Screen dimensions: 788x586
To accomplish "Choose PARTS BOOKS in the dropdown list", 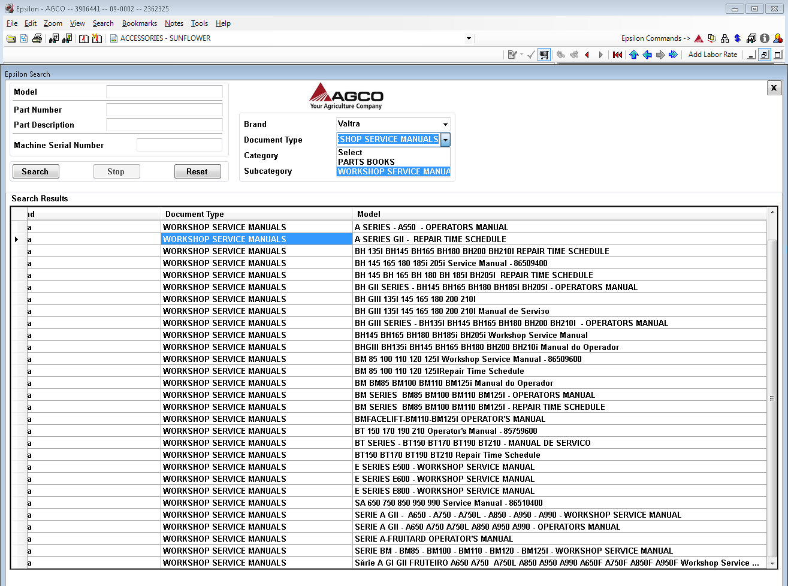I will point(393,162).
